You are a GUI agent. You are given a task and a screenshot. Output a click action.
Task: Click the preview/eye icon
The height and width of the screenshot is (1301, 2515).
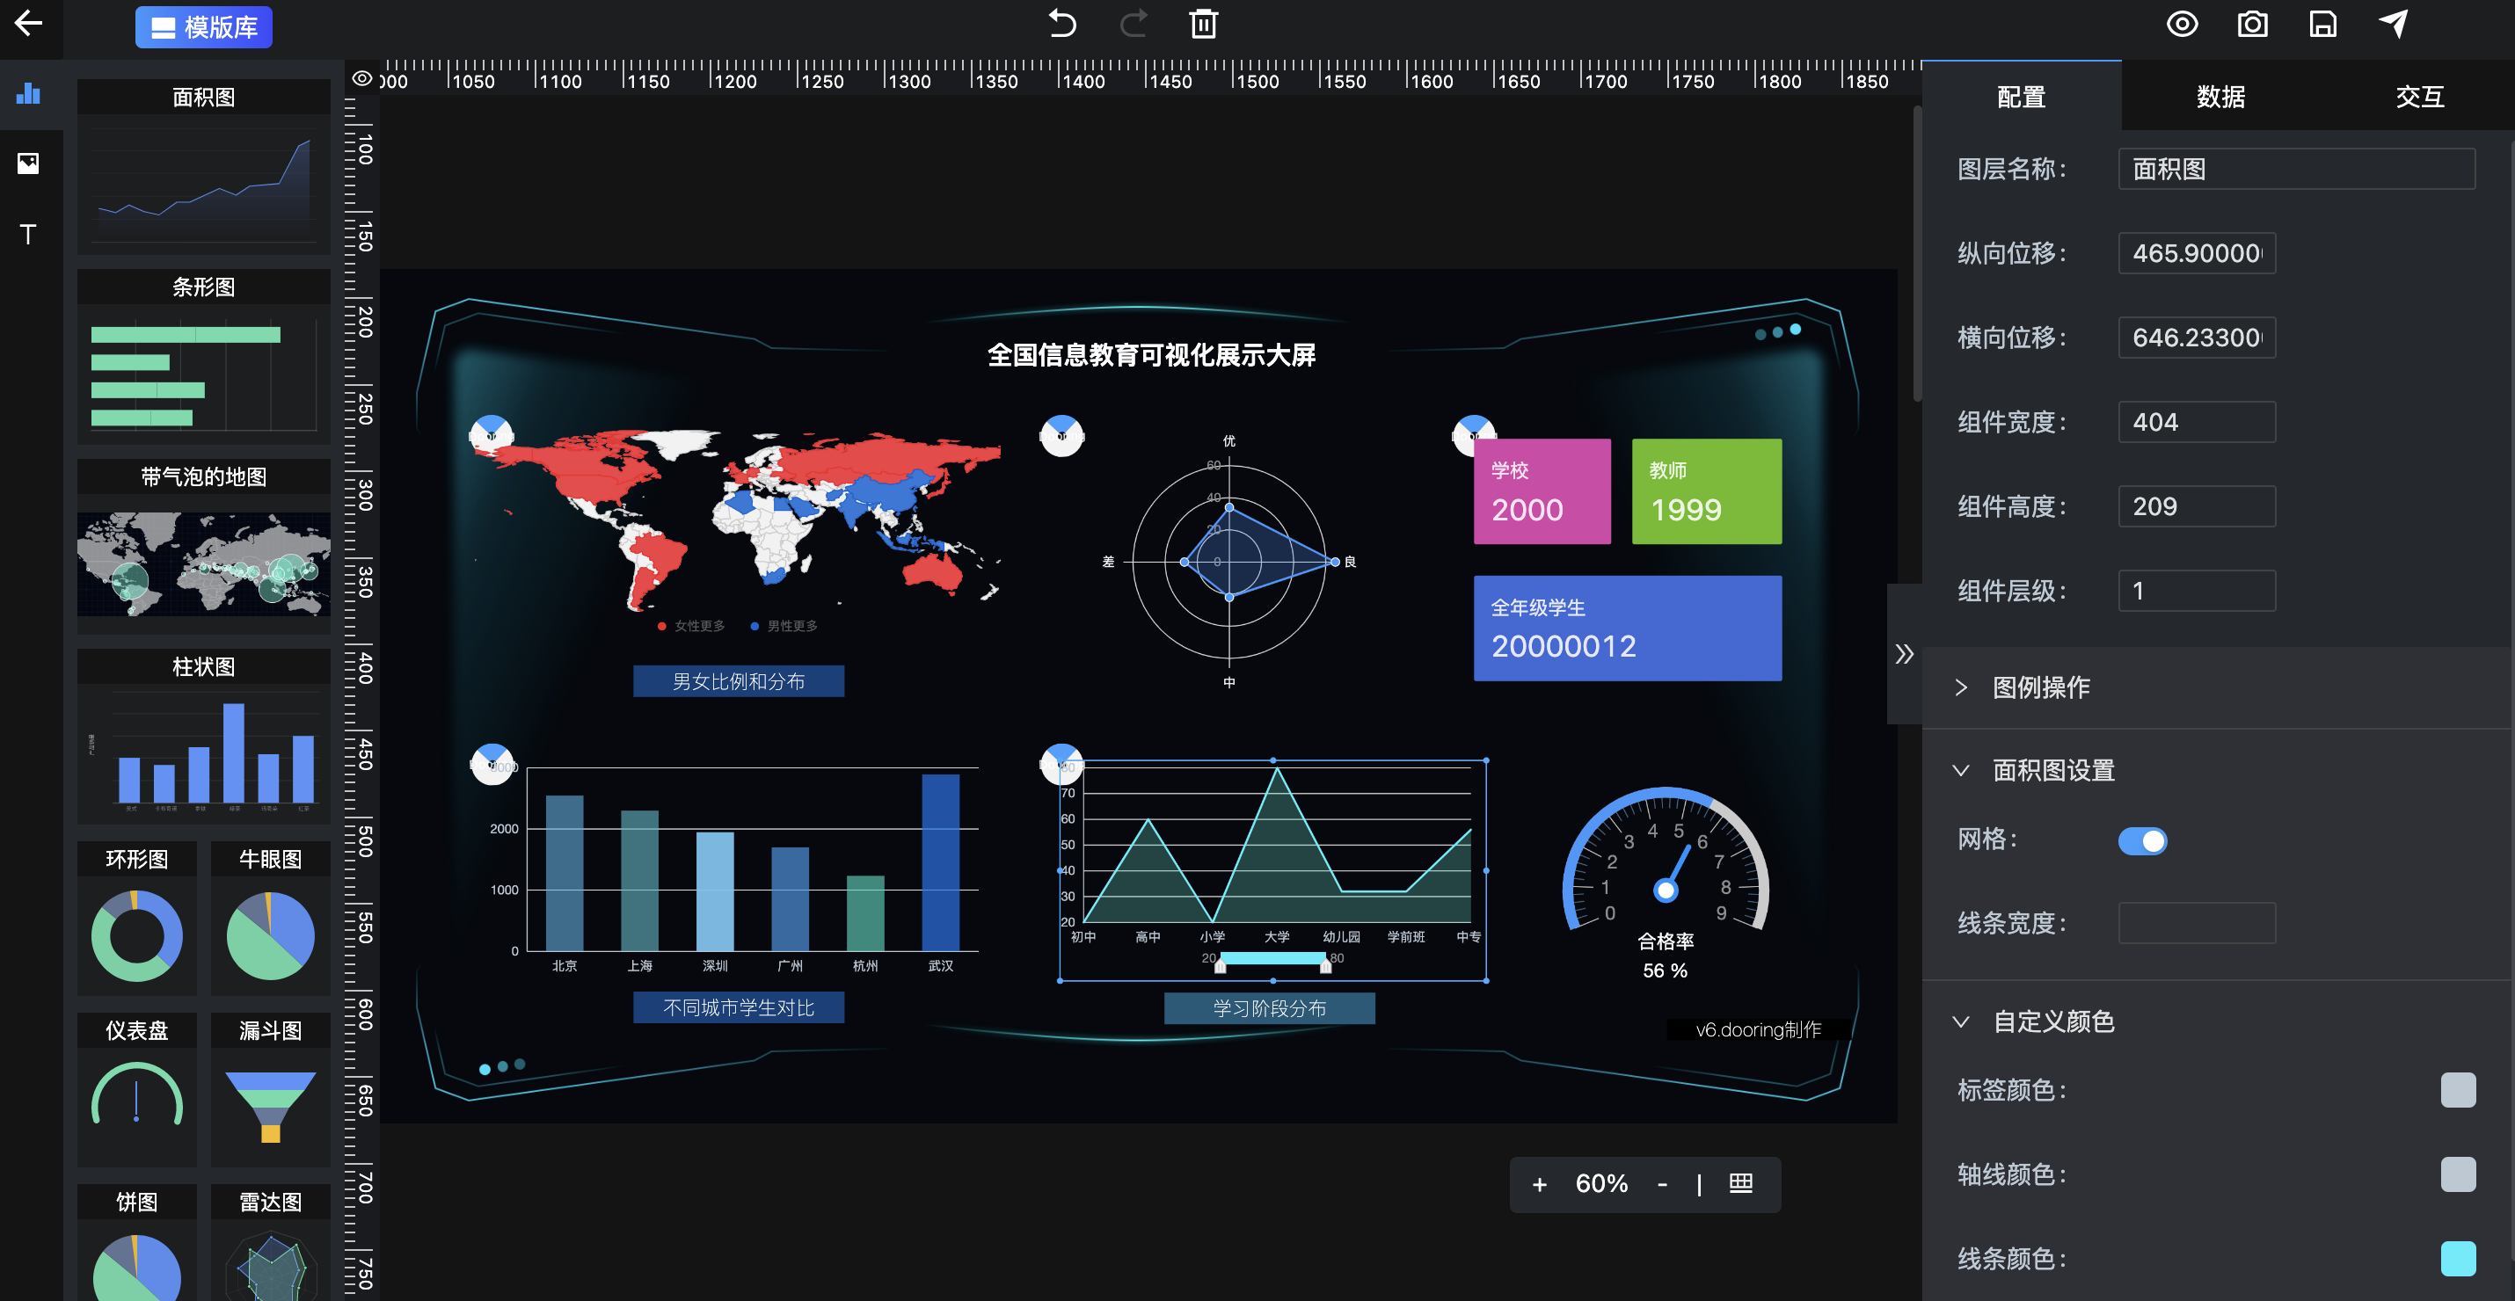[2180, 25]
